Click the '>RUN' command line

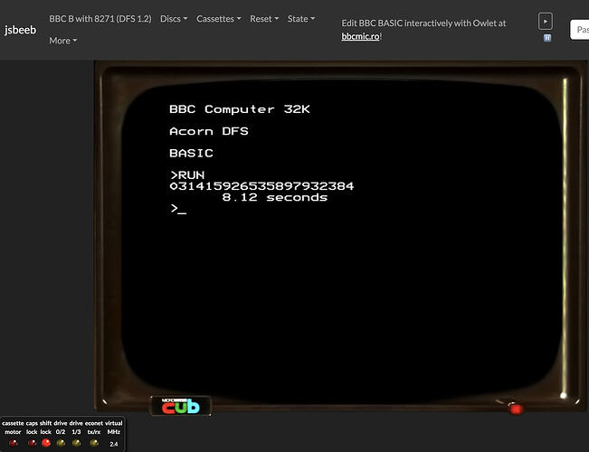(x=187, y=175)
